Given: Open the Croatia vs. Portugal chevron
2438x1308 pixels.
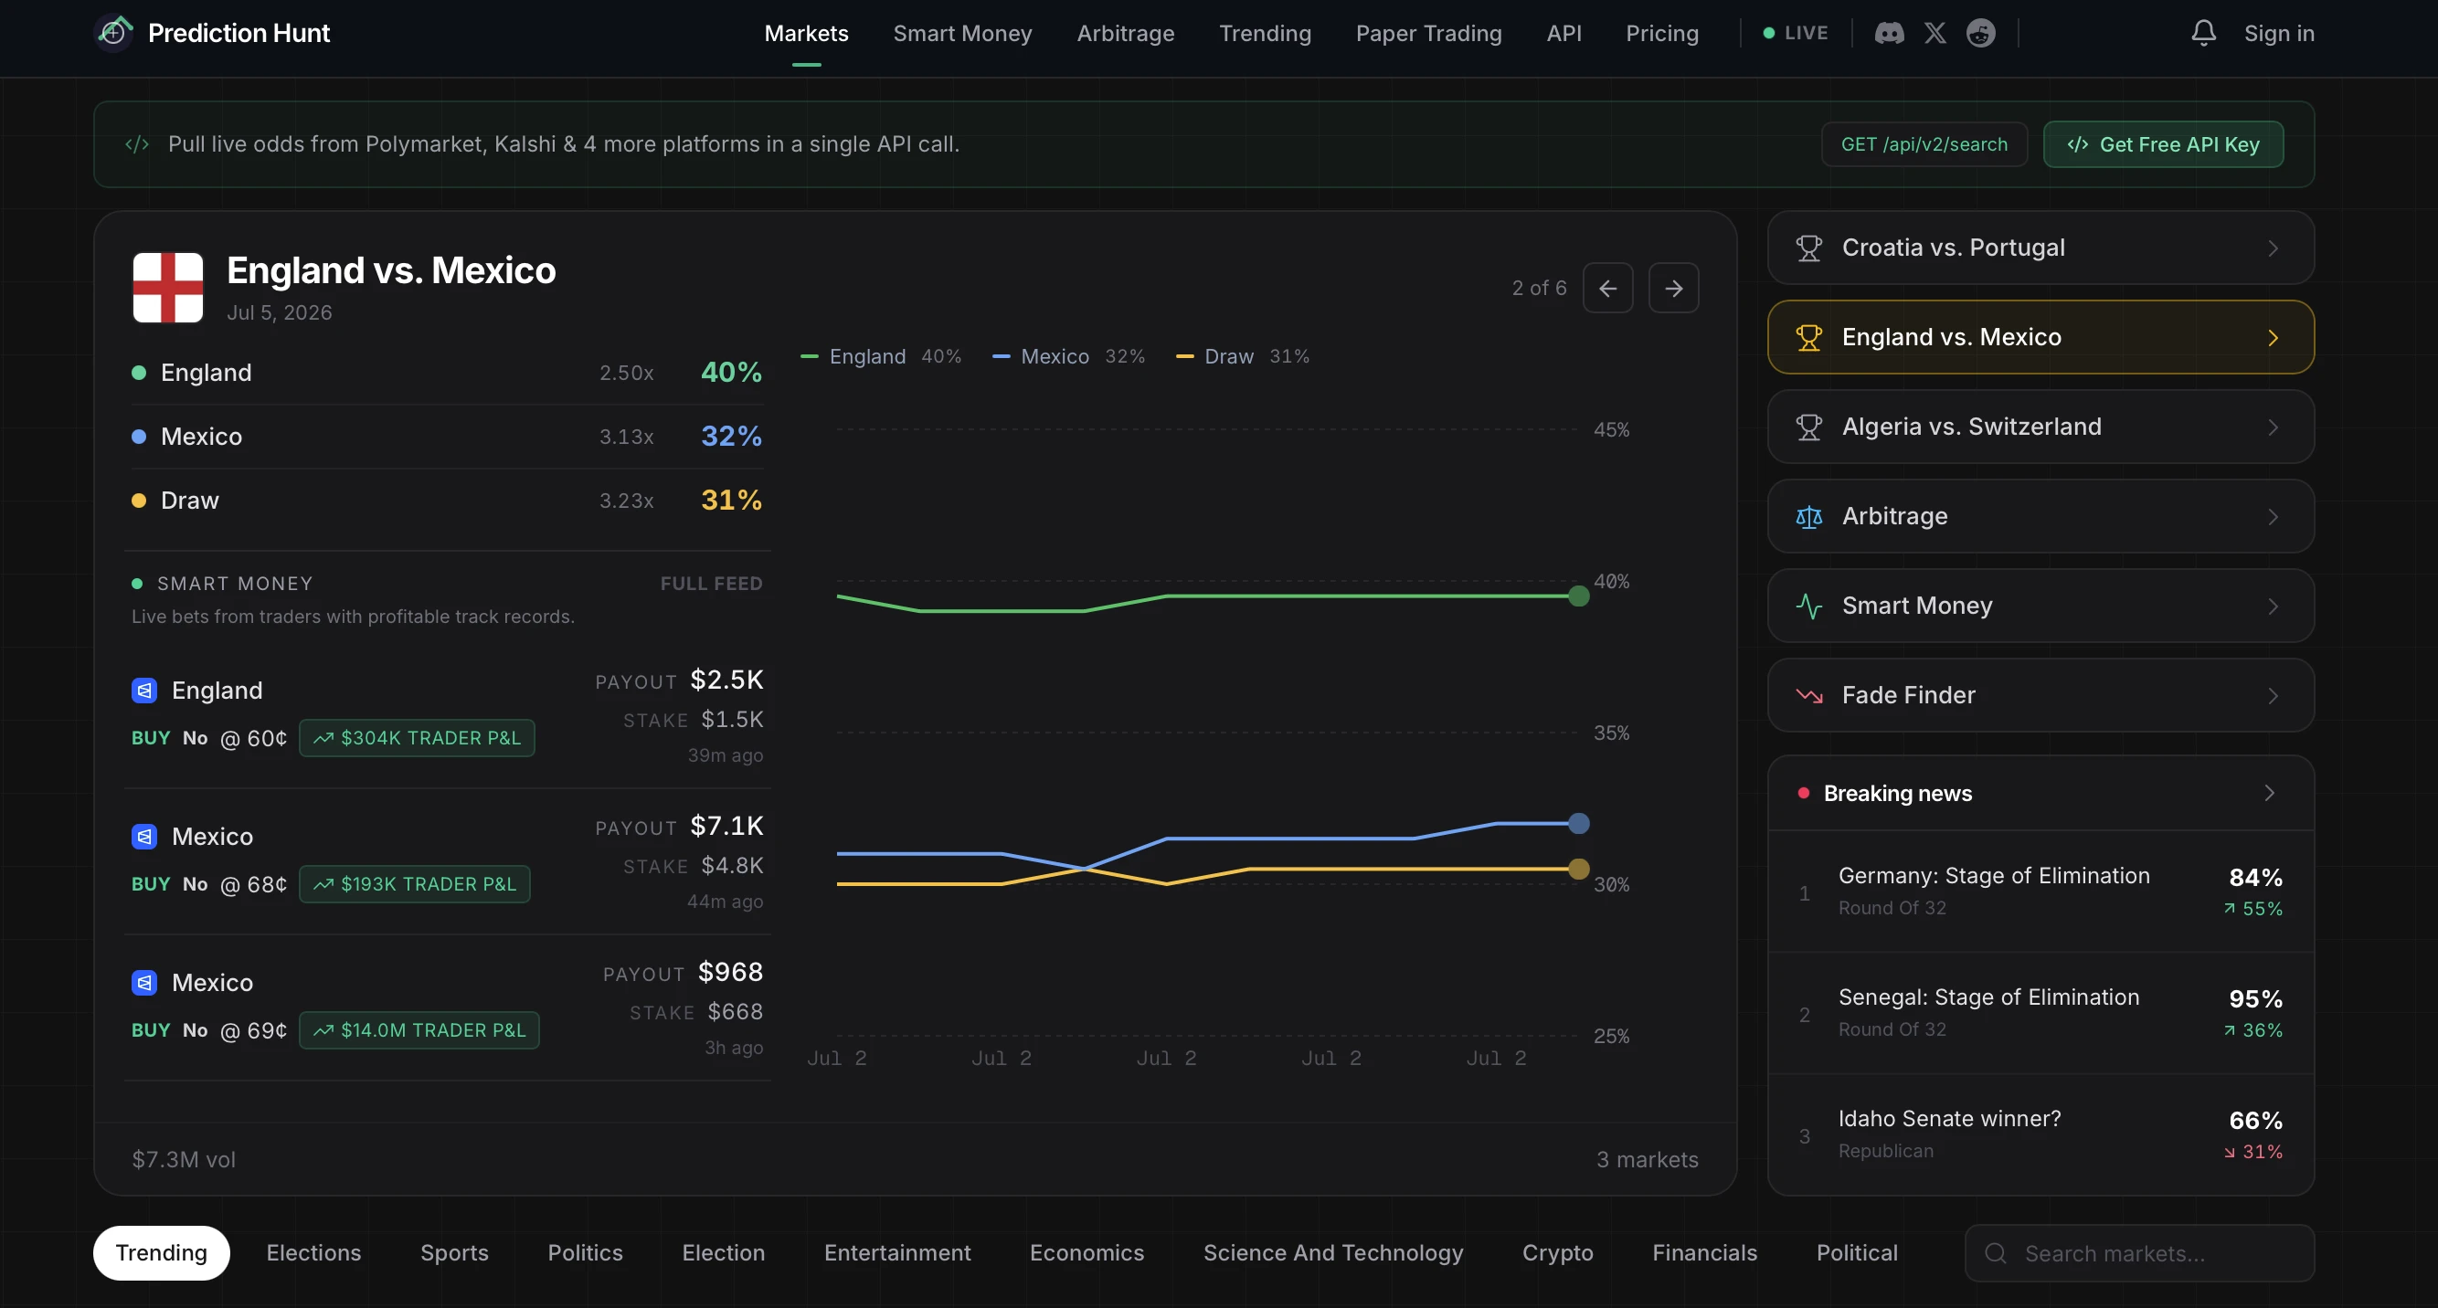Looking at the screenshot, I should (2274, 248).
